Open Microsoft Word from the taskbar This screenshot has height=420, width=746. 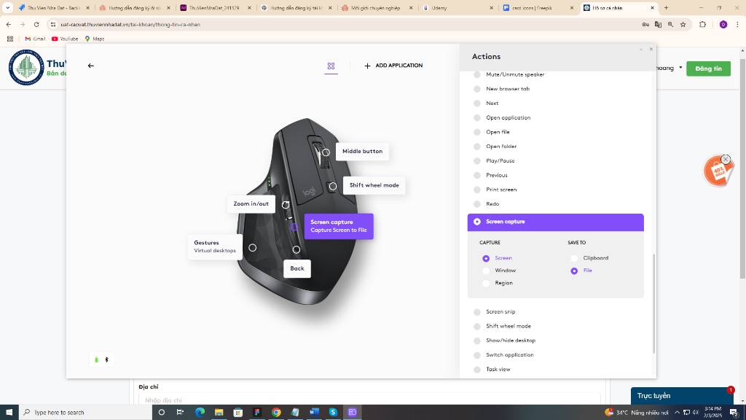tap(314, 412)
